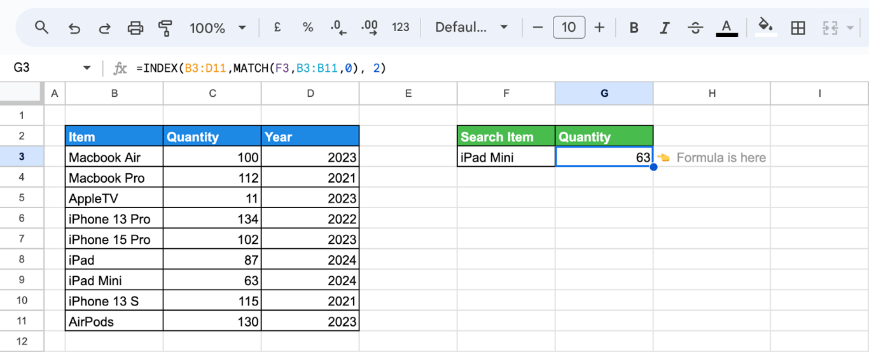The height and width of the screenshot is (352, 869).
Task: Select the result cell showing 63 in G3
Action: tap(604, 157)
